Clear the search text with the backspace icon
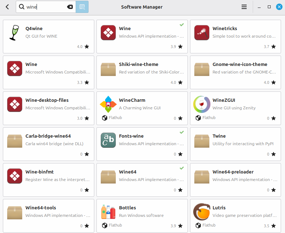The image size is (285, 233). point(70,7)
